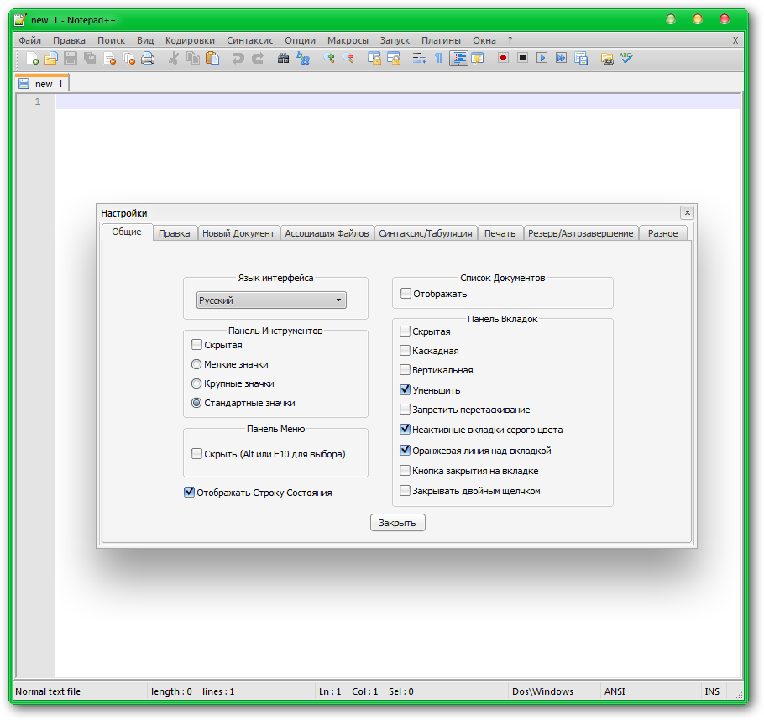Stop macro recording with square icon
Image resolution: width=764 pixels, height=720 pixels.
point(523,58)
